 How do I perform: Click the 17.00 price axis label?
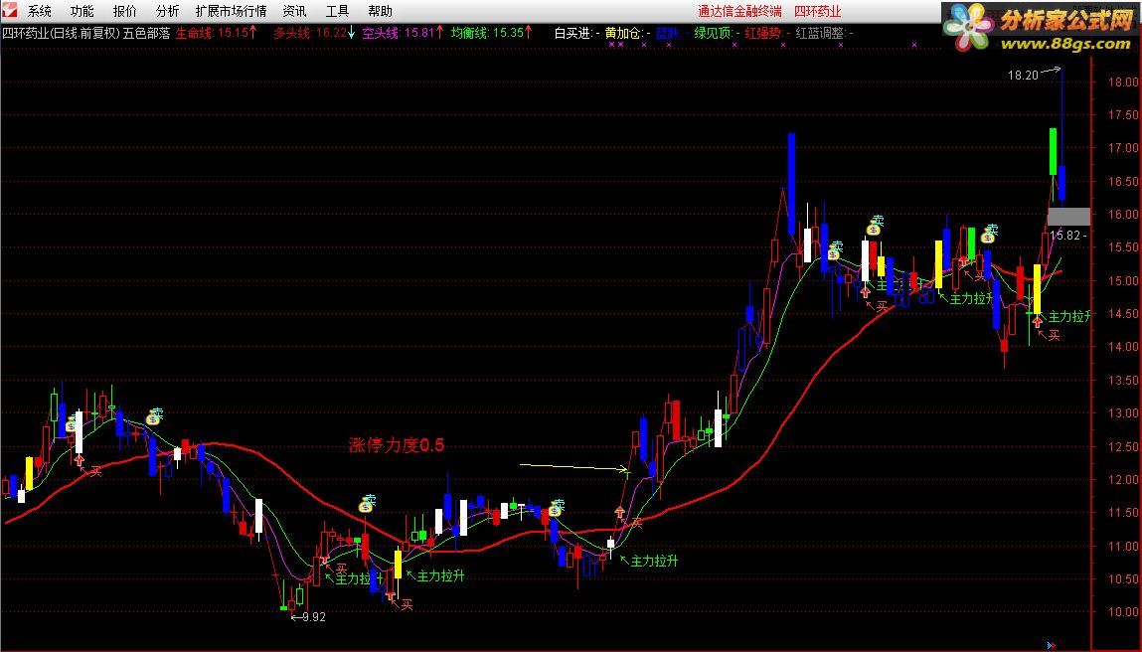tap(1123, 148)
